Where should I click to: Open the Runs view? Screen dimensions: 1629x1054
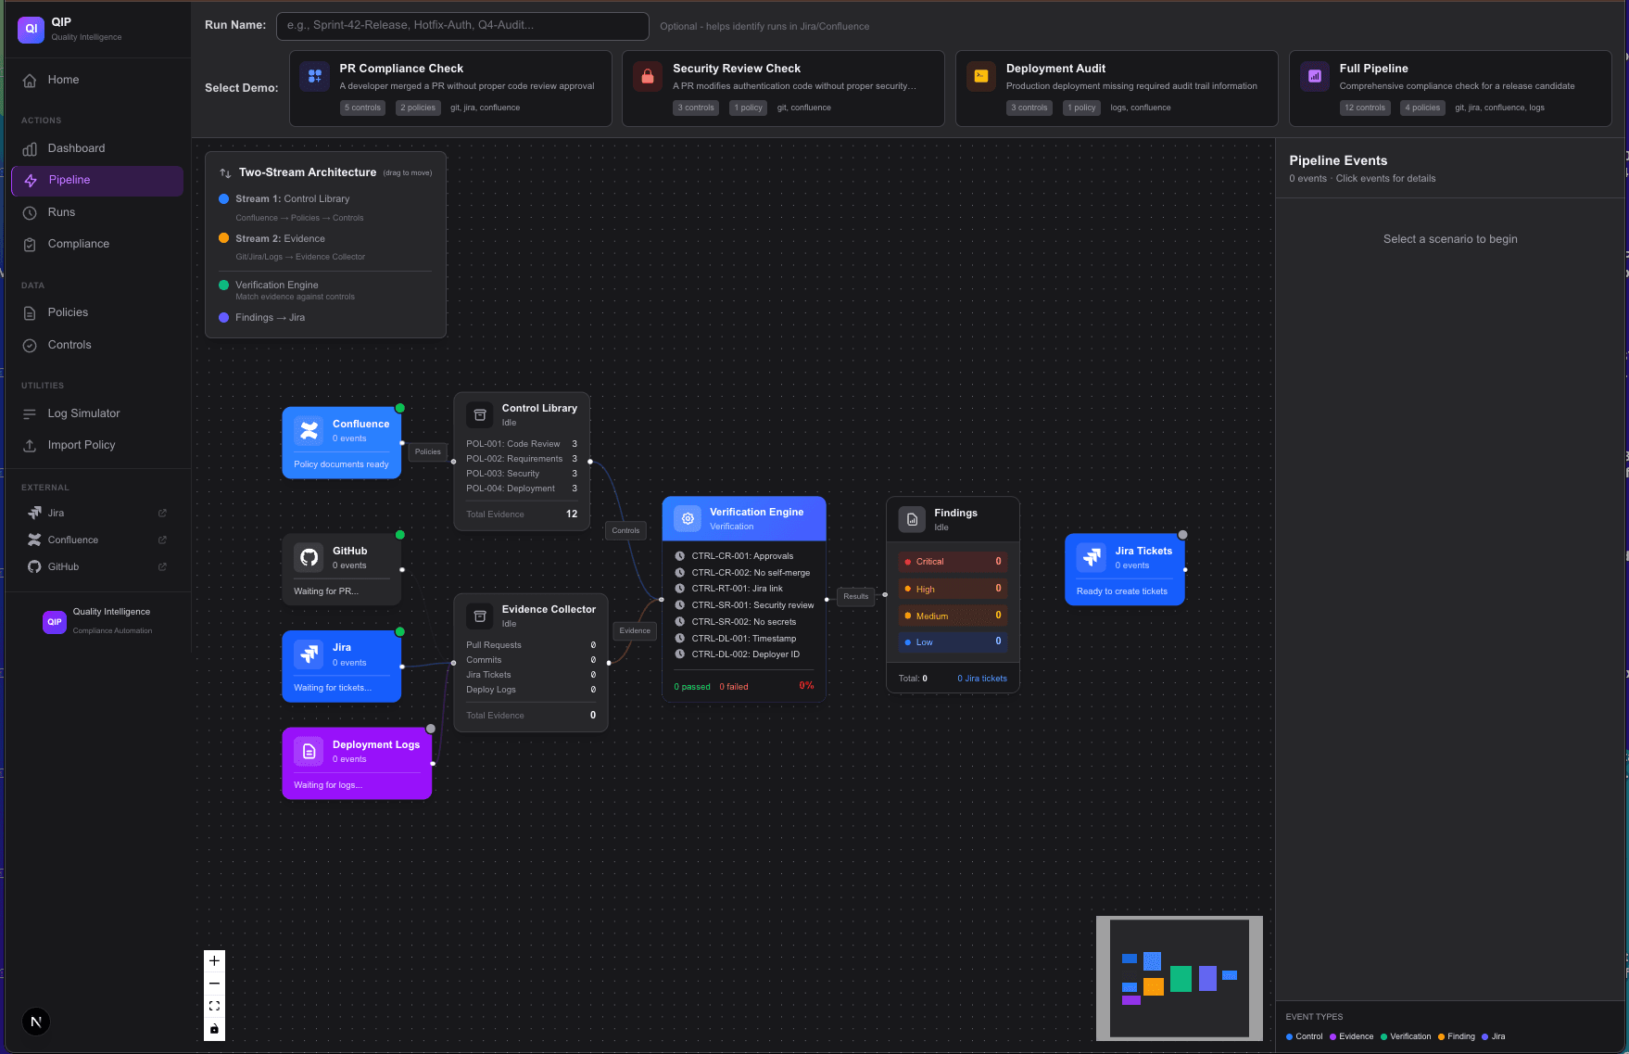(61, 211)
